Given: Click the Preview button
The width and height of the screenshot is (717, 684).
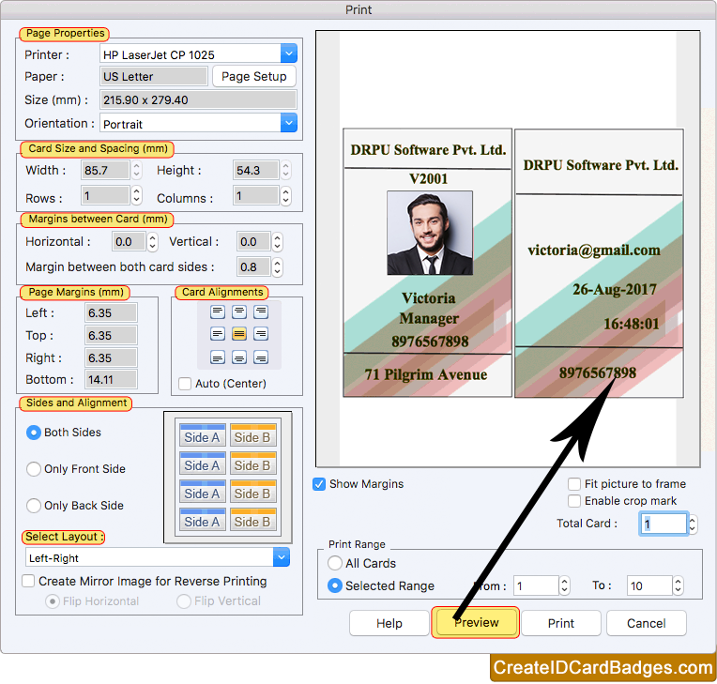Looking at the screenshot, I should pyautogui.click(x=476, y=622).
